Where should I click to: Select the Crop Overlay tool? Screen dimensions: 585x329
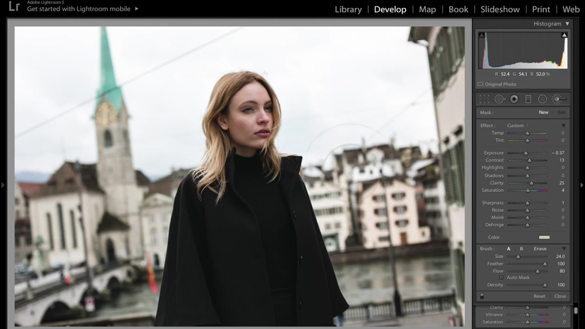click(x=484, y=99)
